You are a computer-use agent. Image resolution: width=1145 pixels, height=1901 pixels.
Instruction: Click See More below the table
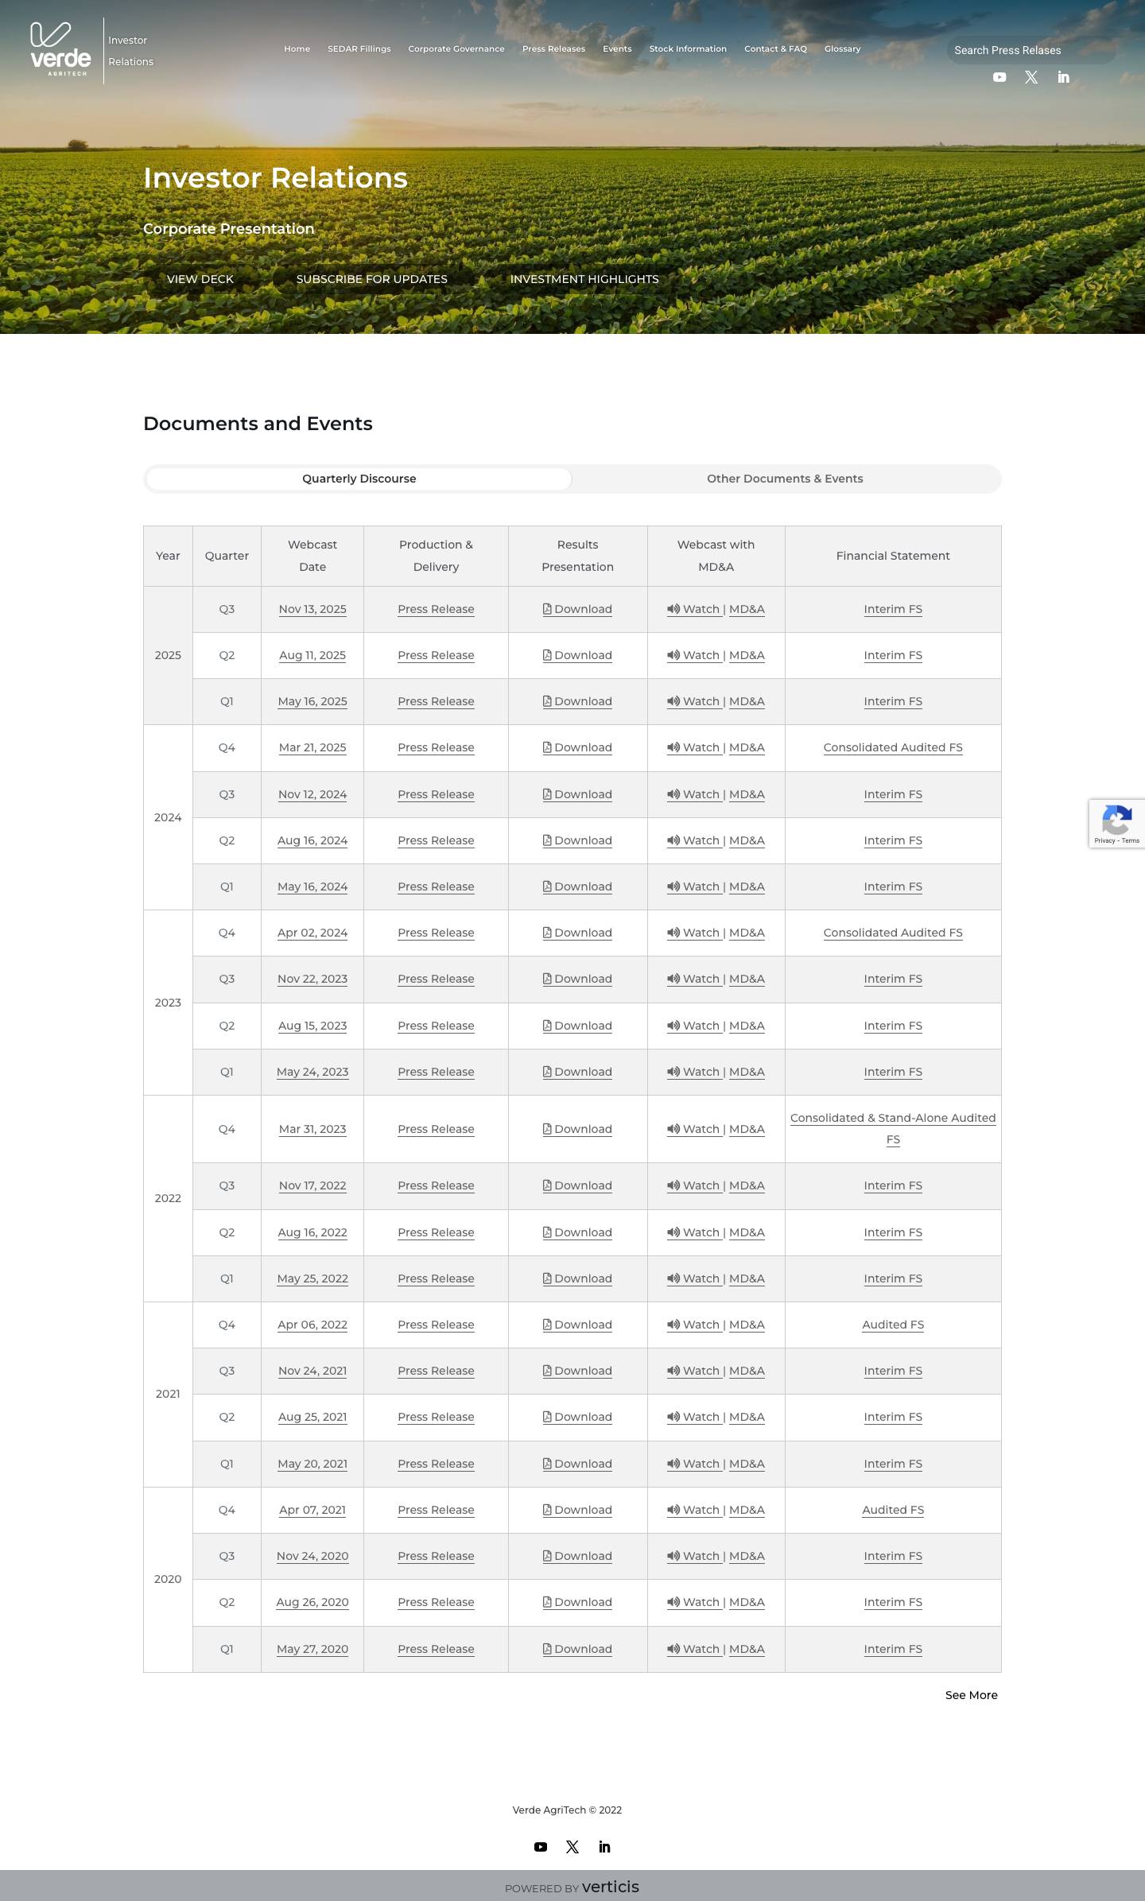(971, 1695)
